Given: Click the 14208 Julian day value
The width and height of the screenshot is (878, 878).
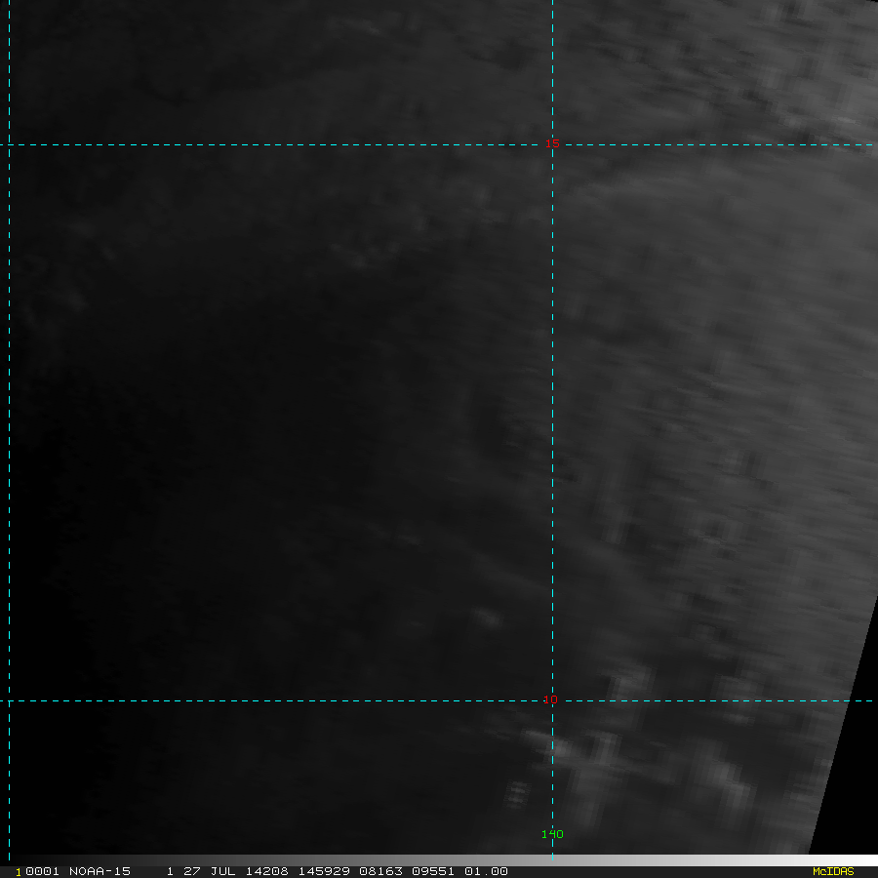Looking at the screenshot, I should tap(266, 871).
